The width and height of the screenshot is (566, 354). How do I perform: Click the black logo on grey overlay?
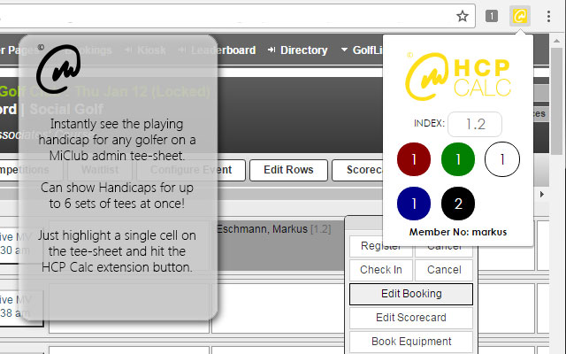[x=58, y=69]
